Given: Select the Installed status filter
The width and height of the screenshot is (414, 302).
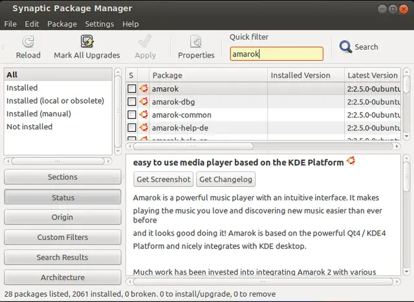Looking at the screenshot, I should click(58, 88).
